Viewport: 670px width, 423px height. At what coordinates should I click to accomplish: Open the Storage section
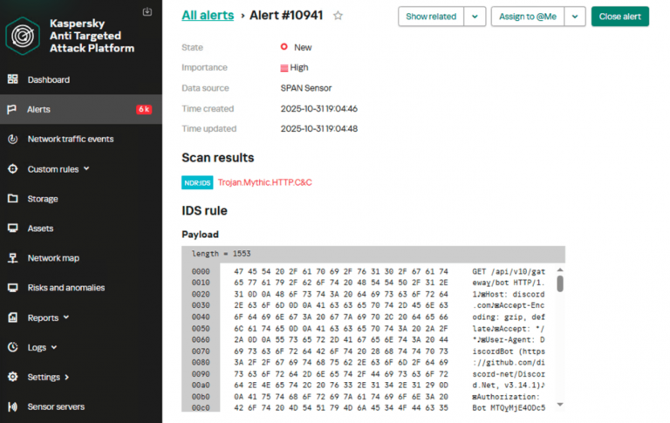pyautogui.click(x=43, y=199)
